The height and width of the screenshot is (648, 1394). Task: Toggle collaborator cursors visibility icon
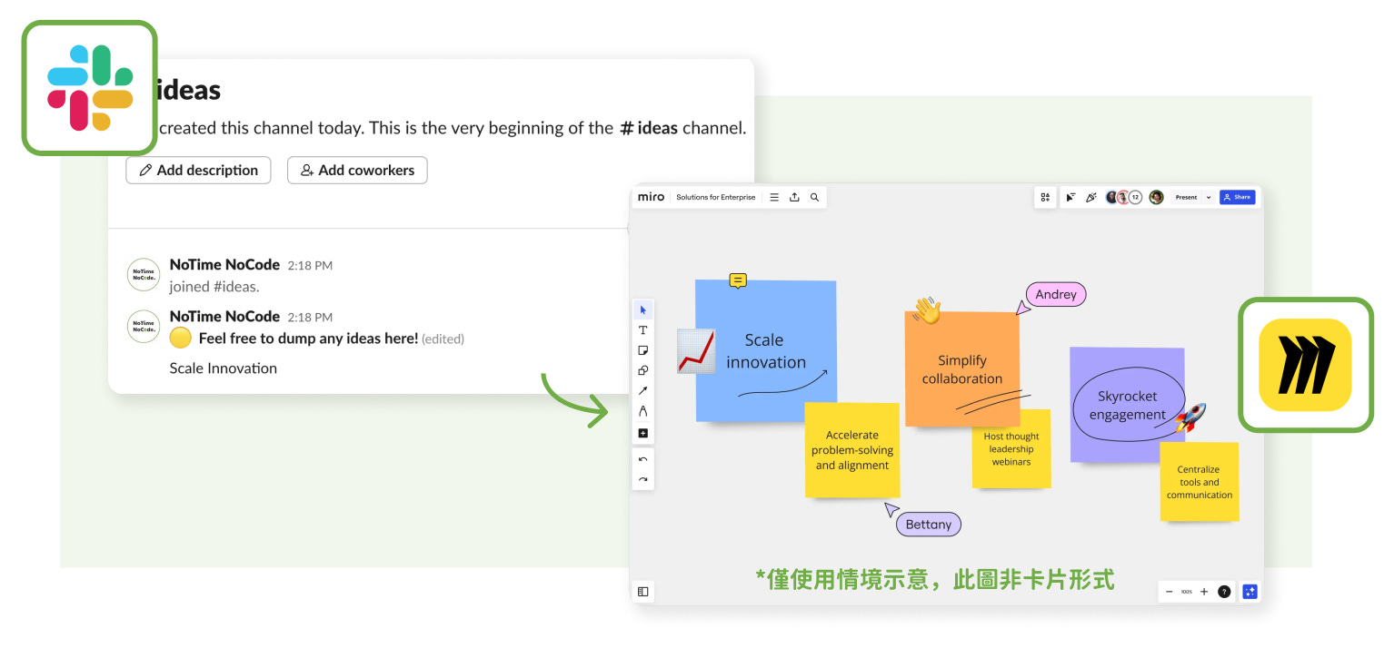(1070, 197)
